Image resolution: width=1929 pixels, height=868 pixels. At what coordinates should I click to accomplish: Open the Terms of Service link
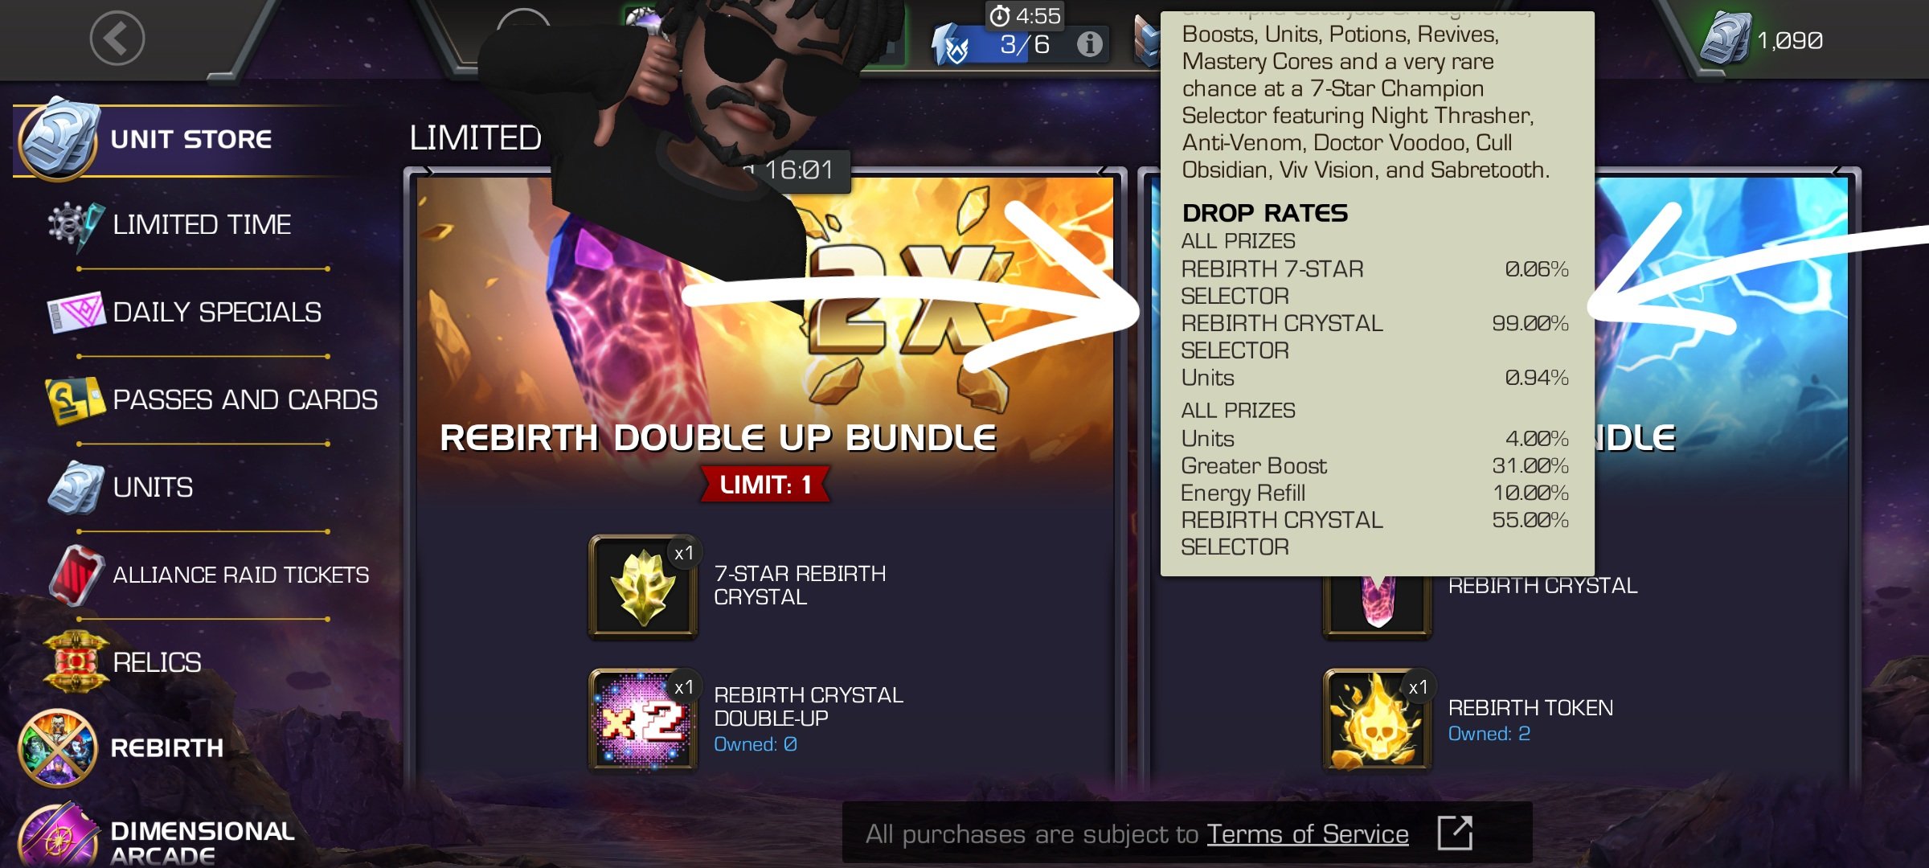[x=1307, y=834]
